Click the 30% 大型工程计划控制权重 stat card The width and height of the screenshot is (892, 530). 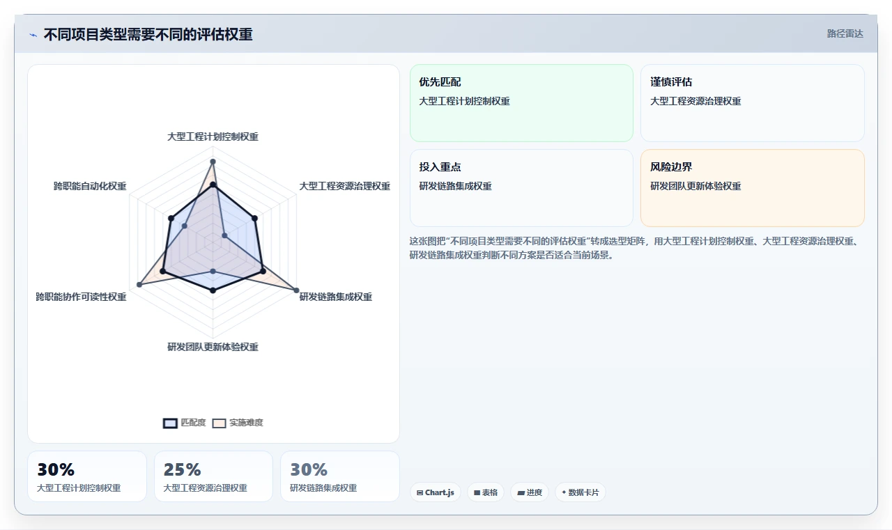pyautogui.click(x=87, y=476)
